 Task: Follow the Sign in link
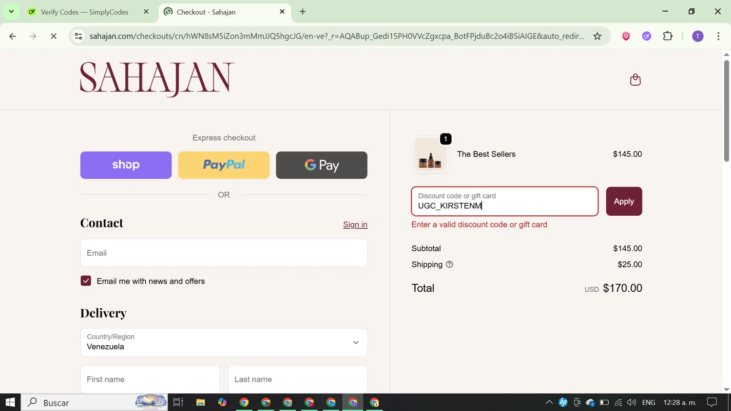355,224
